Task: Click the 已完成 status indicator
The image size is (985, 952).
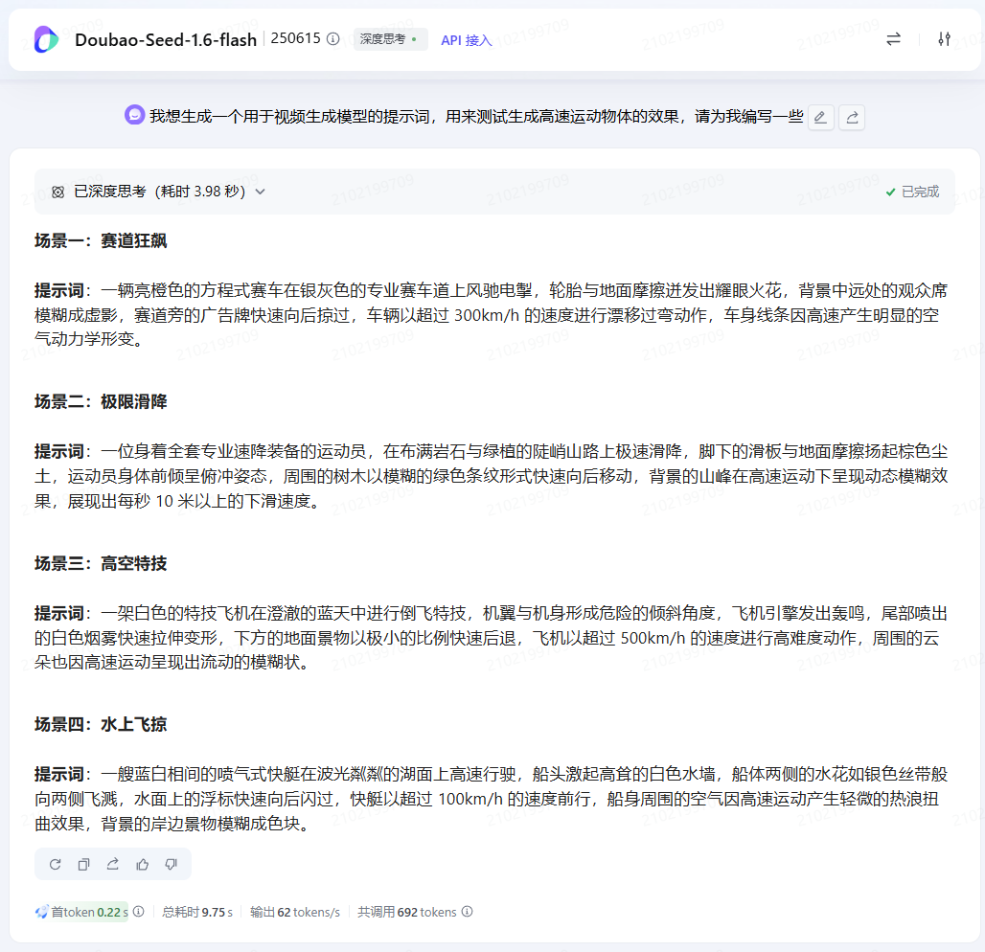Action: pyautogui.click(x=912, y=192)
